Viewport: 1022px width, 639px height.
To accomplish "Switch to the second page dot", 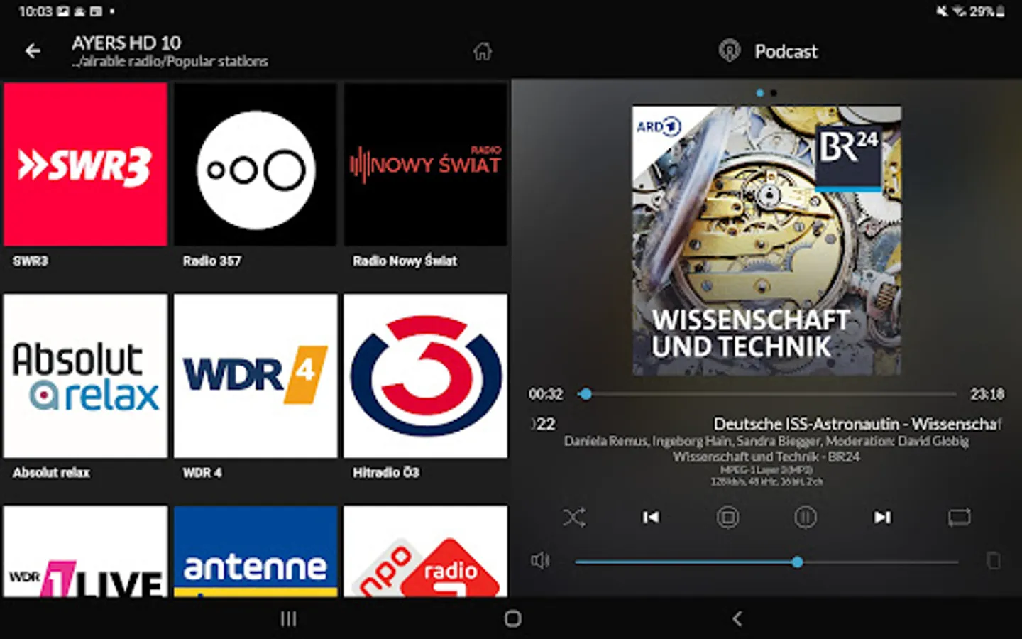I will pyautogui.click(x=774, y=93).
